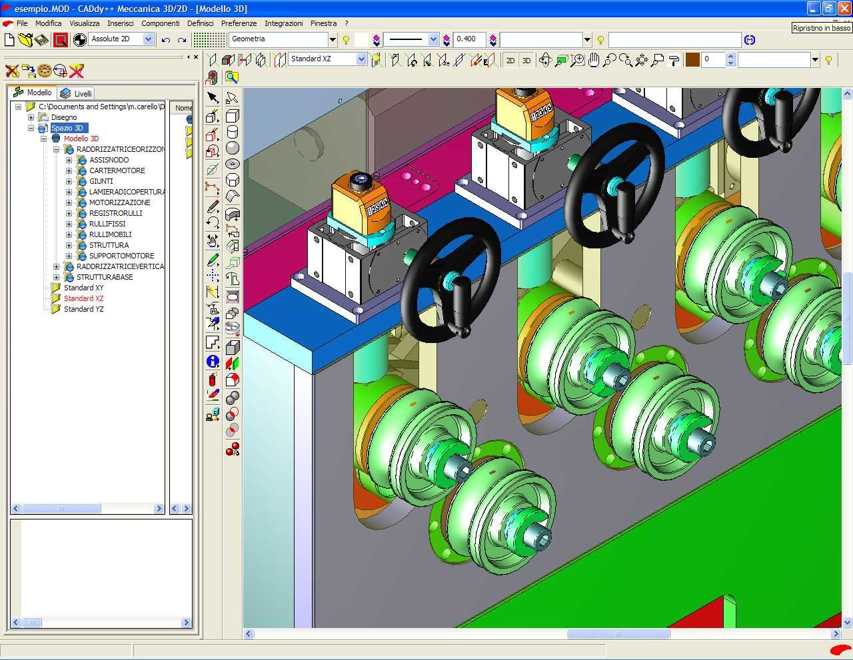Screen dimensions: 853x660
Task: Select Standard XY in the tree
Action: 83,288
